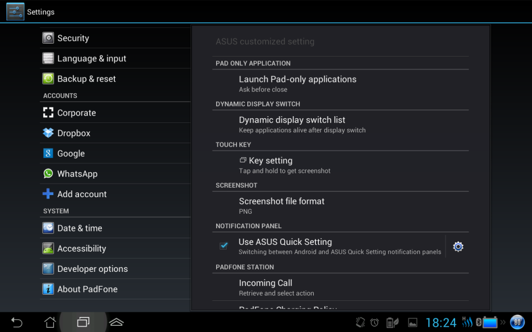This screenshot has height=332, width=532.
Task: Tap the Corporate account icon
Action: click(48, 113)
